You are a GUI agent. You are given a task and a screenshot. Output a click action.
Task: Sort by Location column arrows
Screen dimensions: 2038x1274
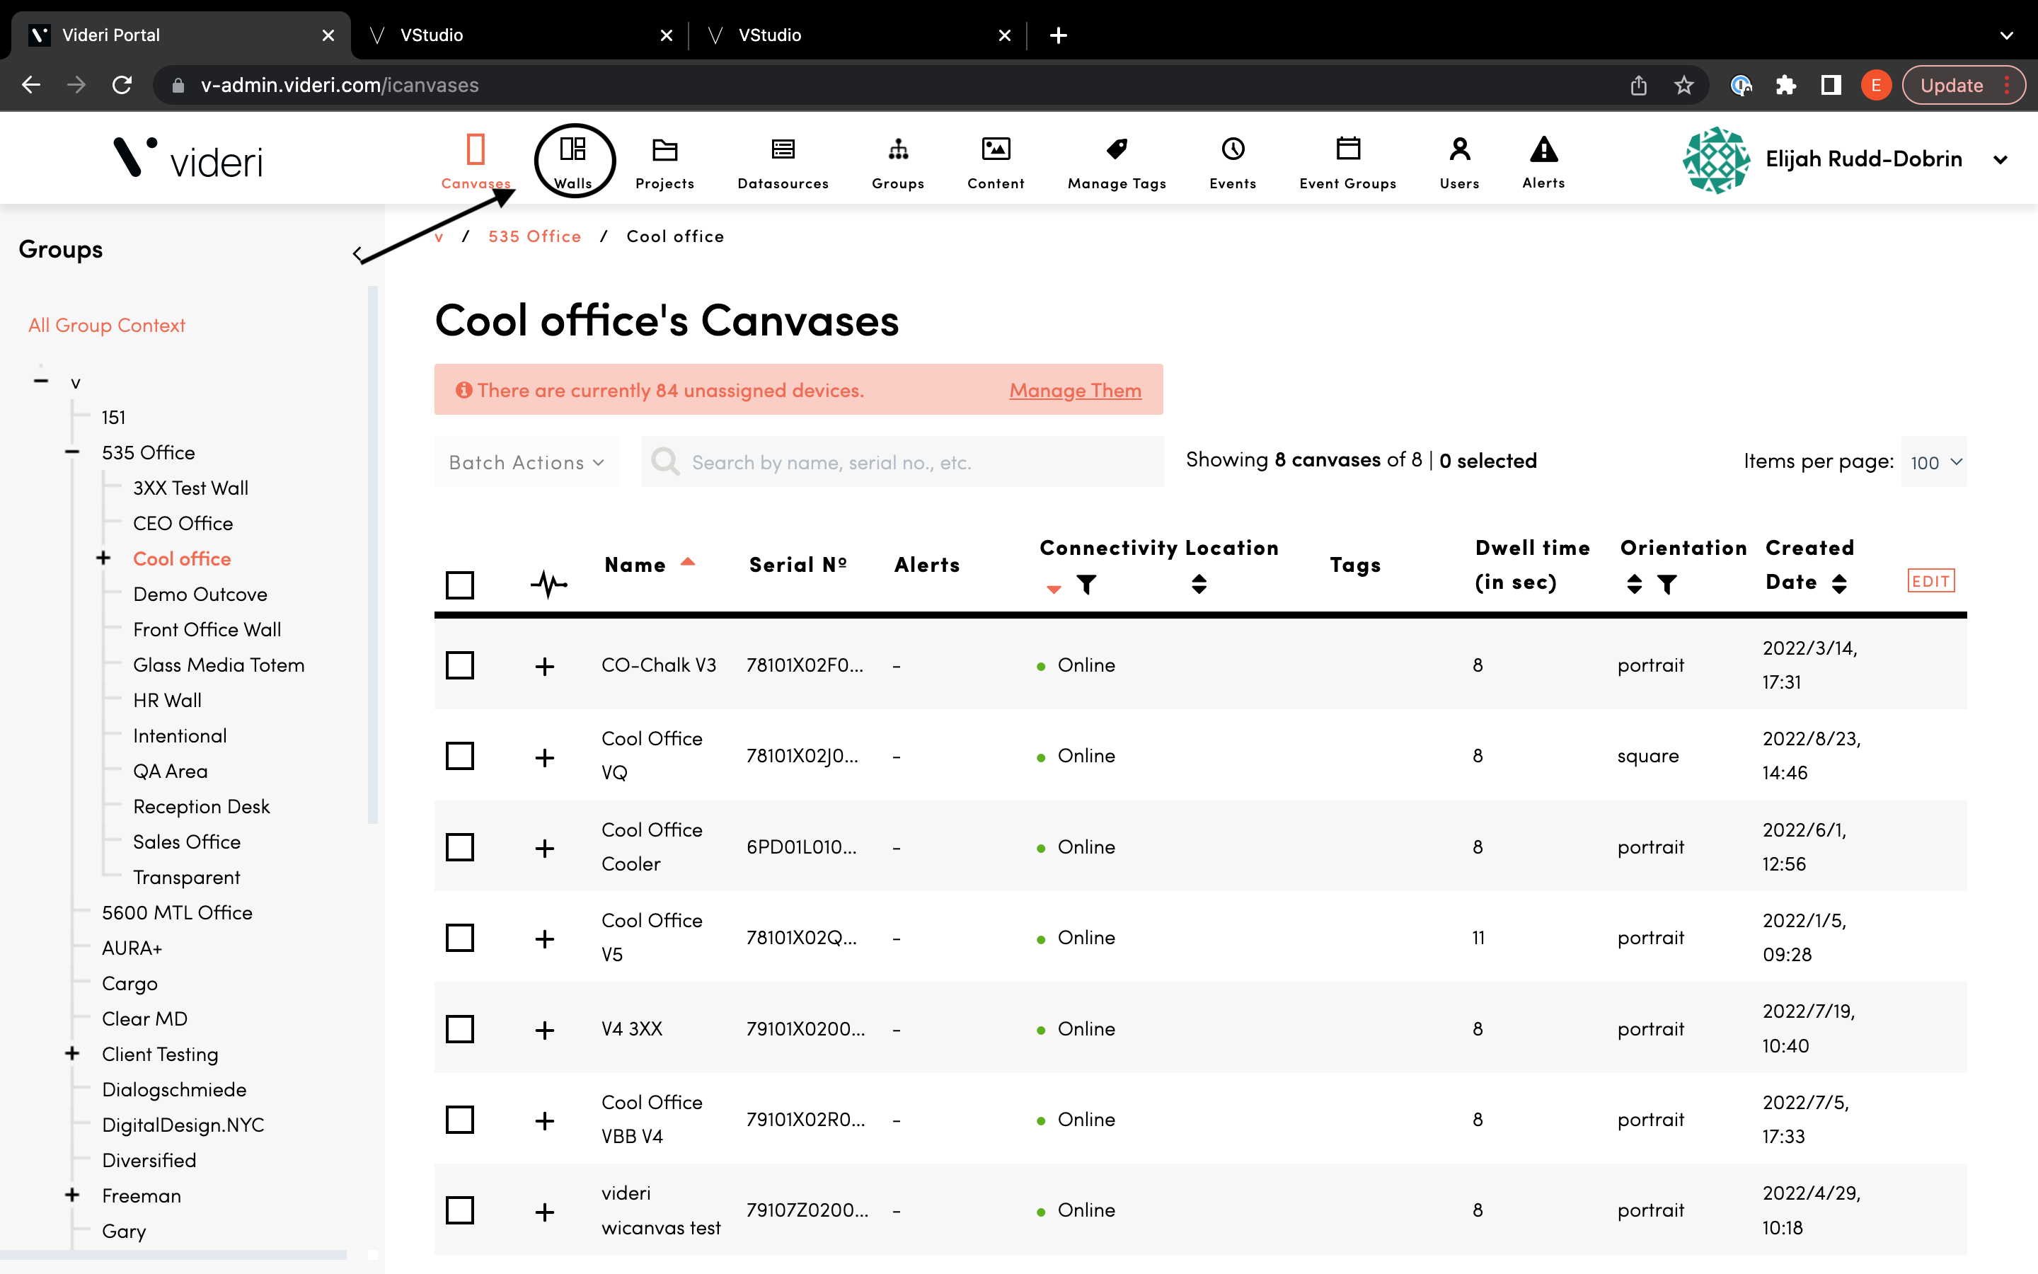click(x=1199, y=584)
